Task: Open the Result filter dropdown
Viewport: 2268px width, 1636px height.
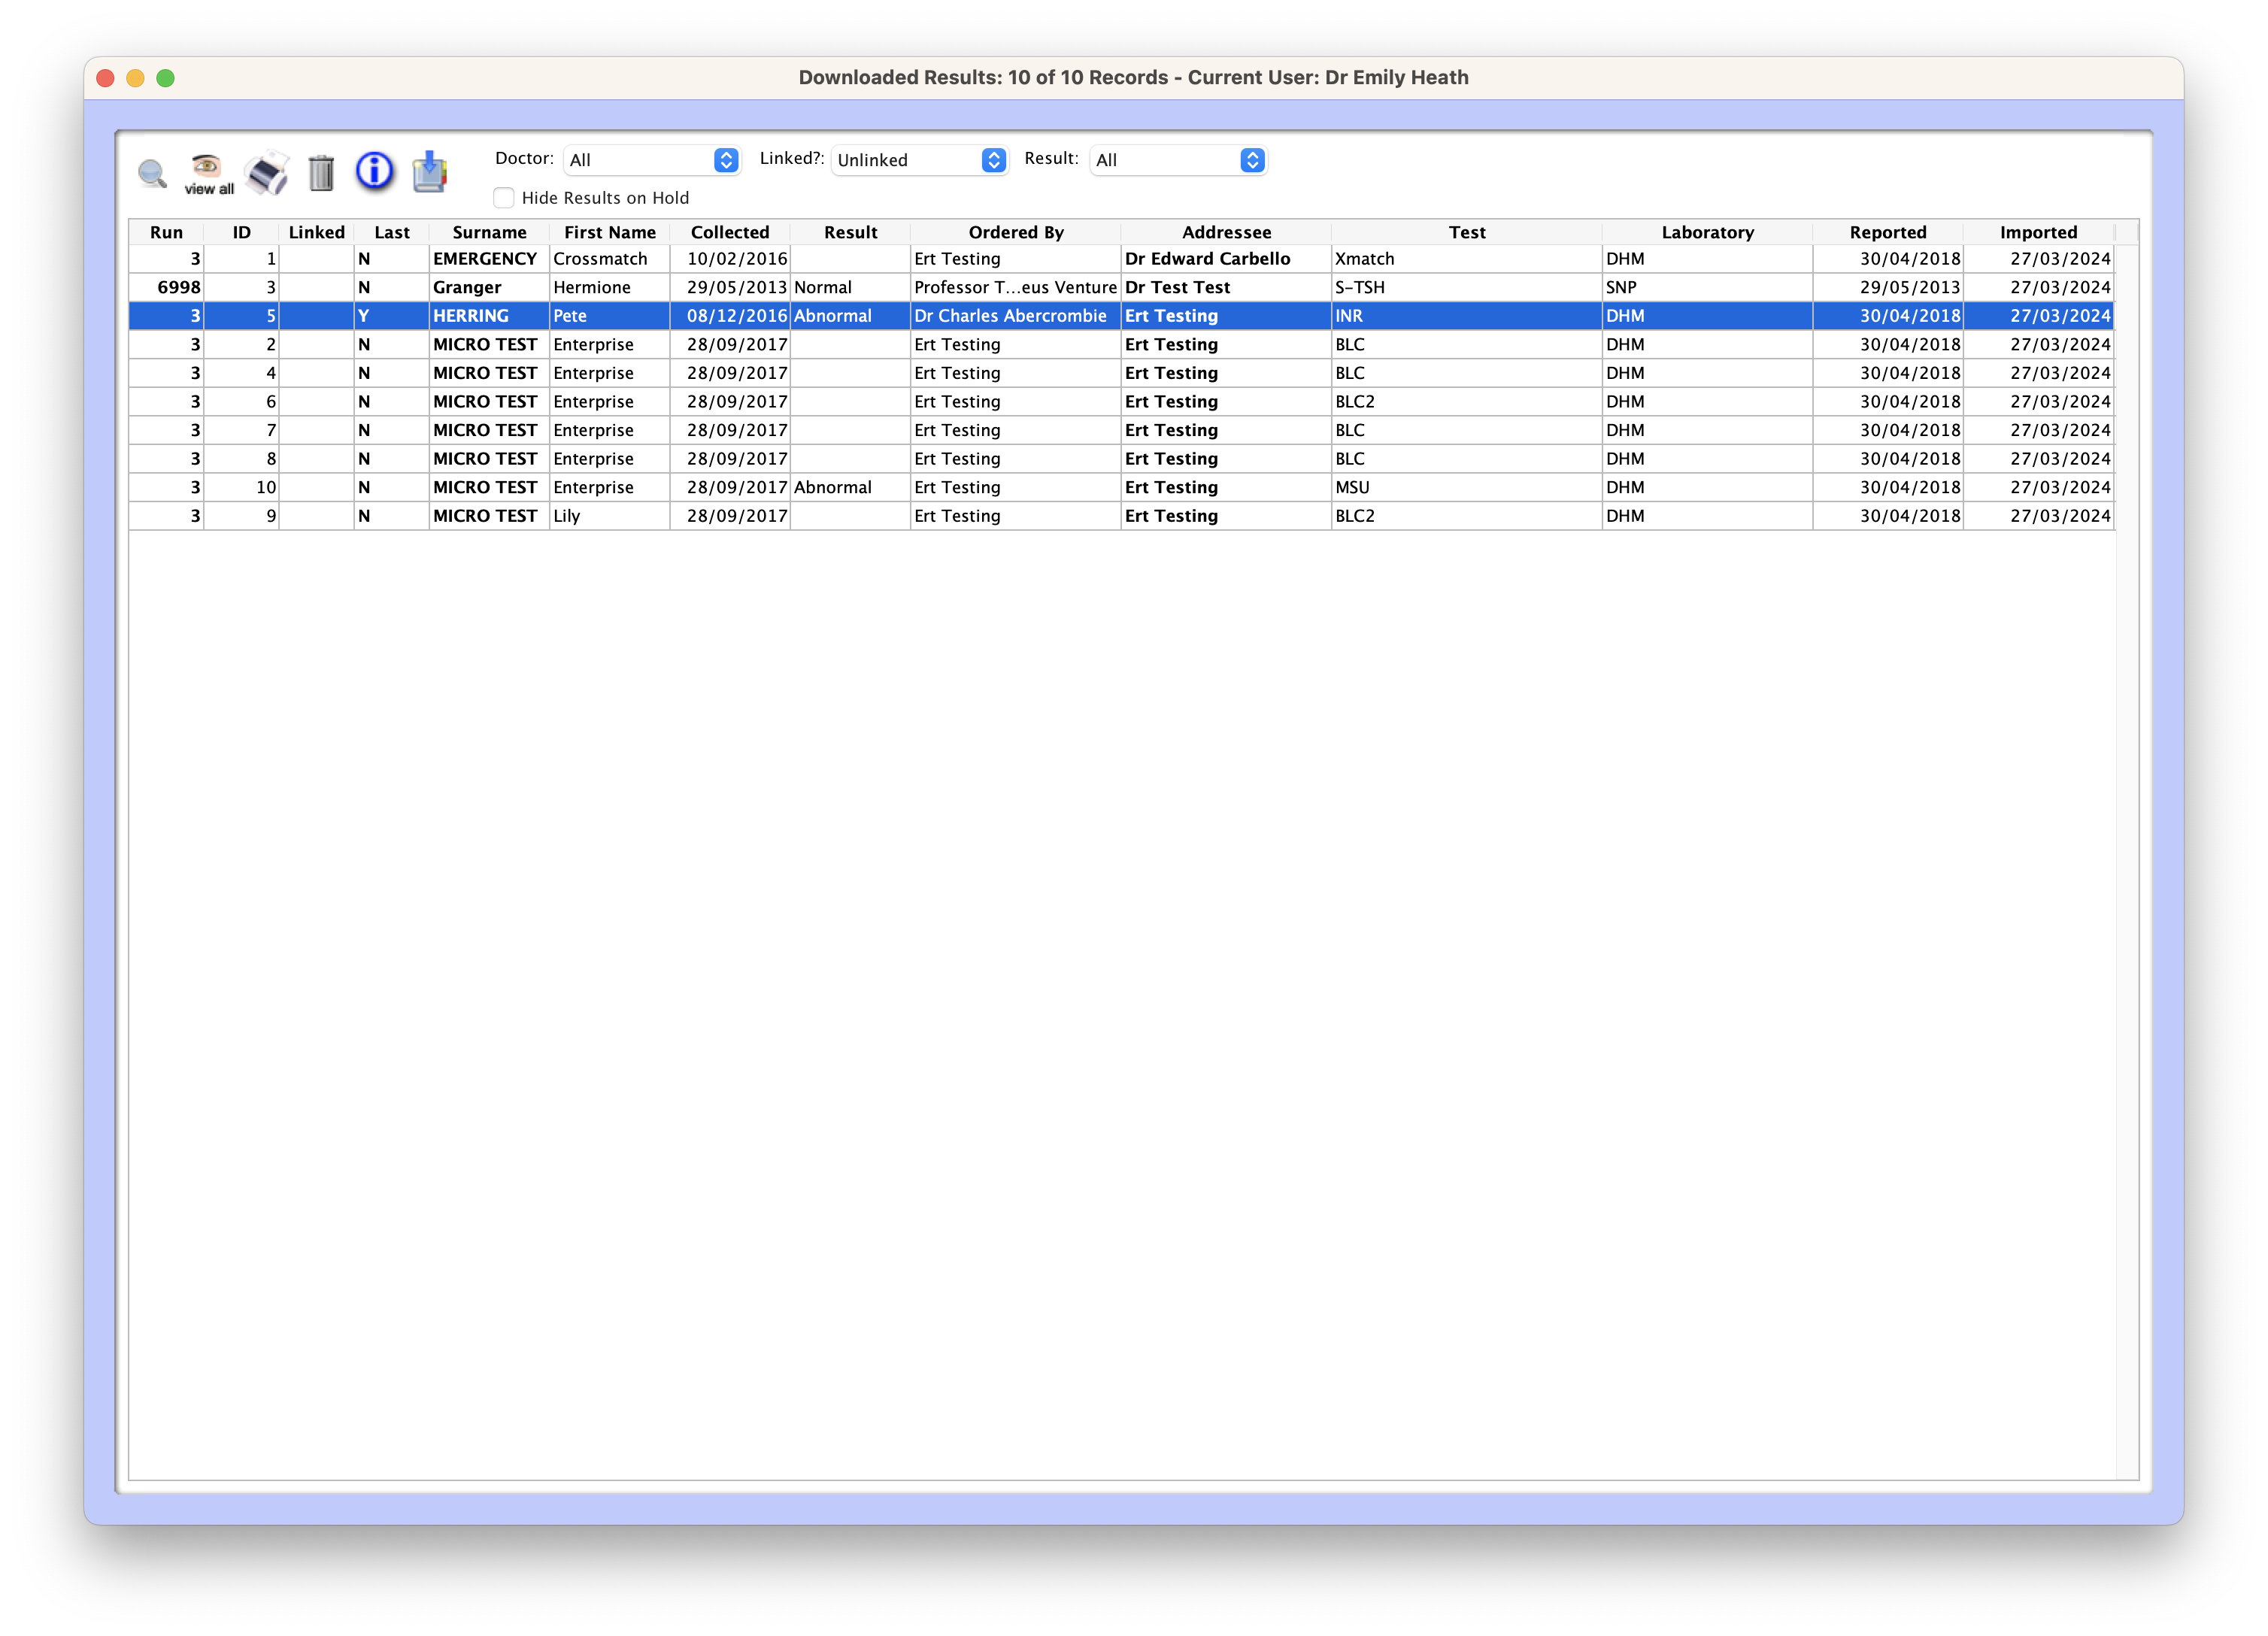Action: [x=1178, y=160]
